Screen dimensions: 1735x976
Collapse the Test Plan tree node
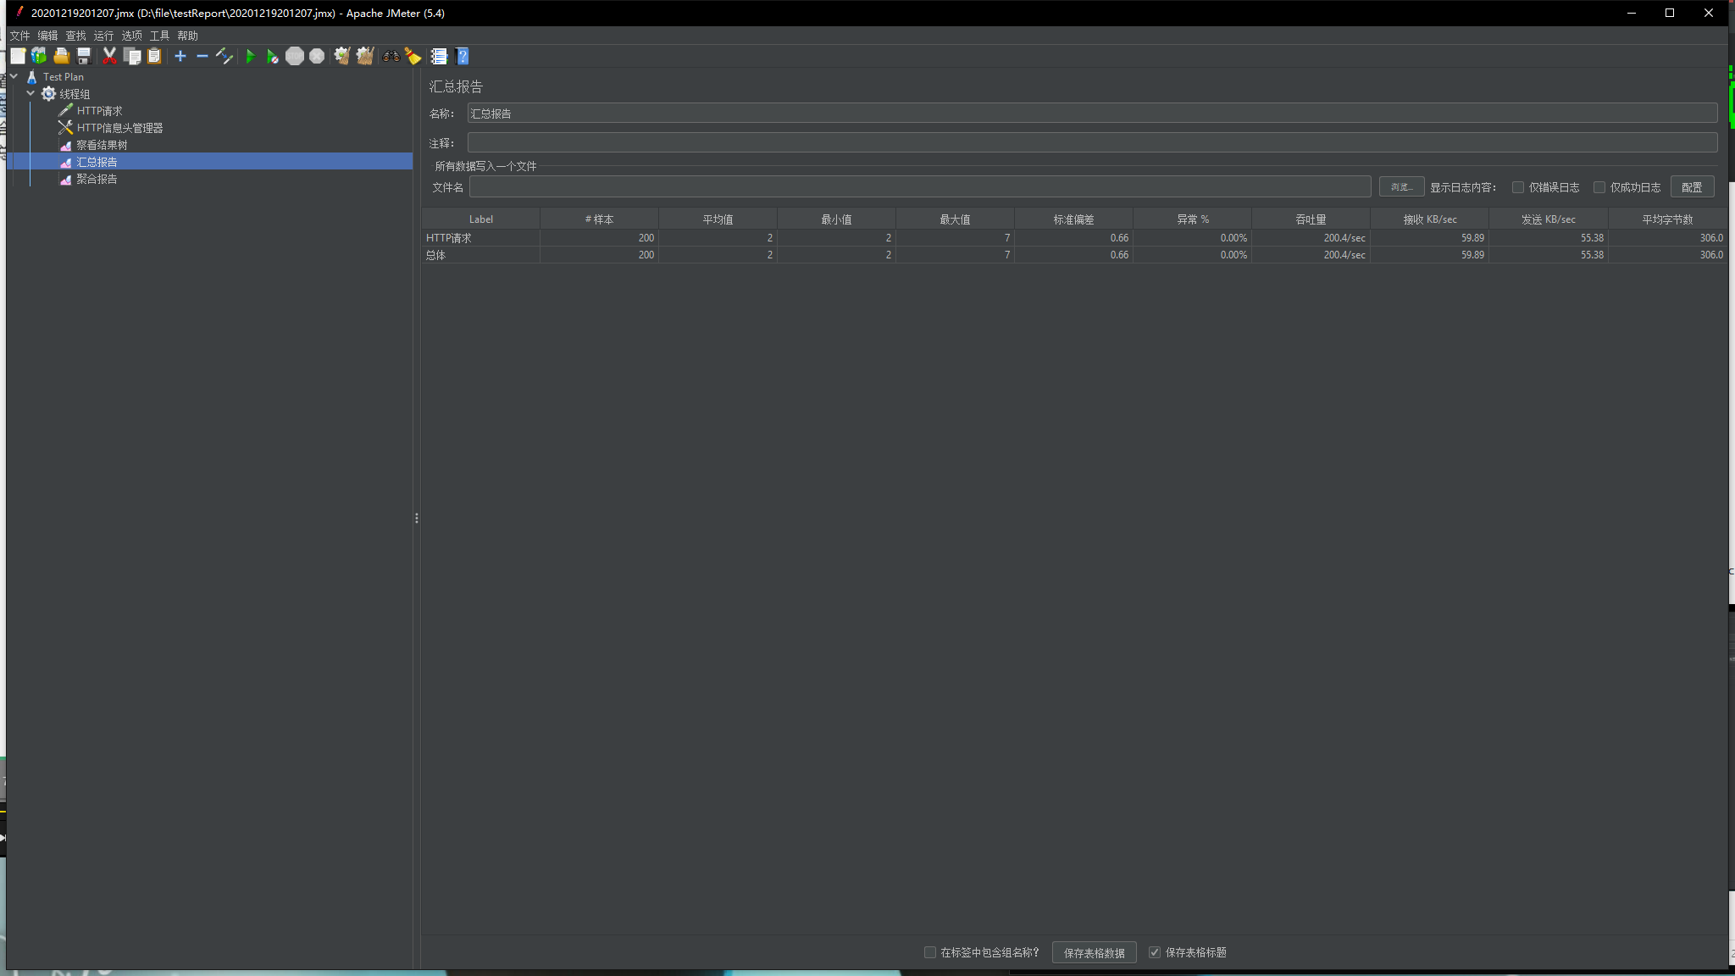click(14, 76)
